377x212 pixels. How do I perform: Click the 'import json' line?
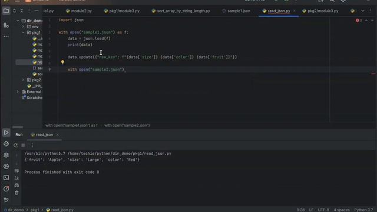(x=71, y=20)
